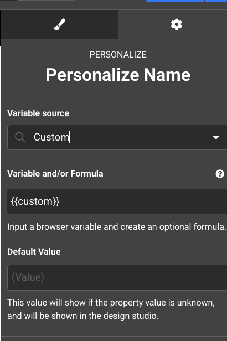Open the gear settings tab
This screenshot has width=227, height=341.
click(176, 24)
